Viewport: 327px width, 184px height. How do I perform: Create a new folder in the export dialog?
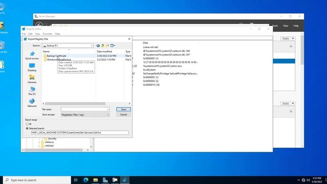[x=107, y=45]
